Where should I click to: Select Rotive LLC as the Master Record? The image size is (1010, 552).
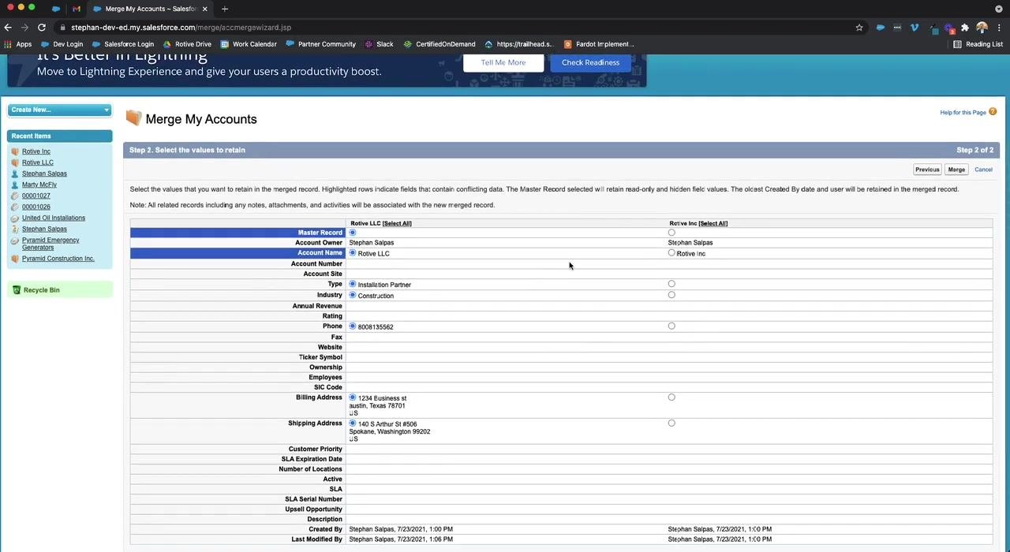pyautogui.click(x=353, y=233)
